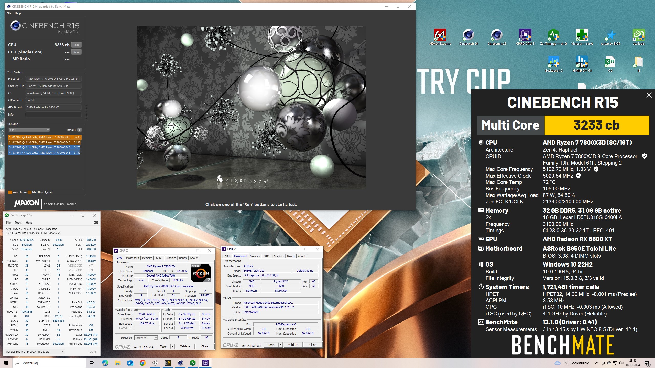
Task: Open Task View on taskbar
Action: click(92, 363)
